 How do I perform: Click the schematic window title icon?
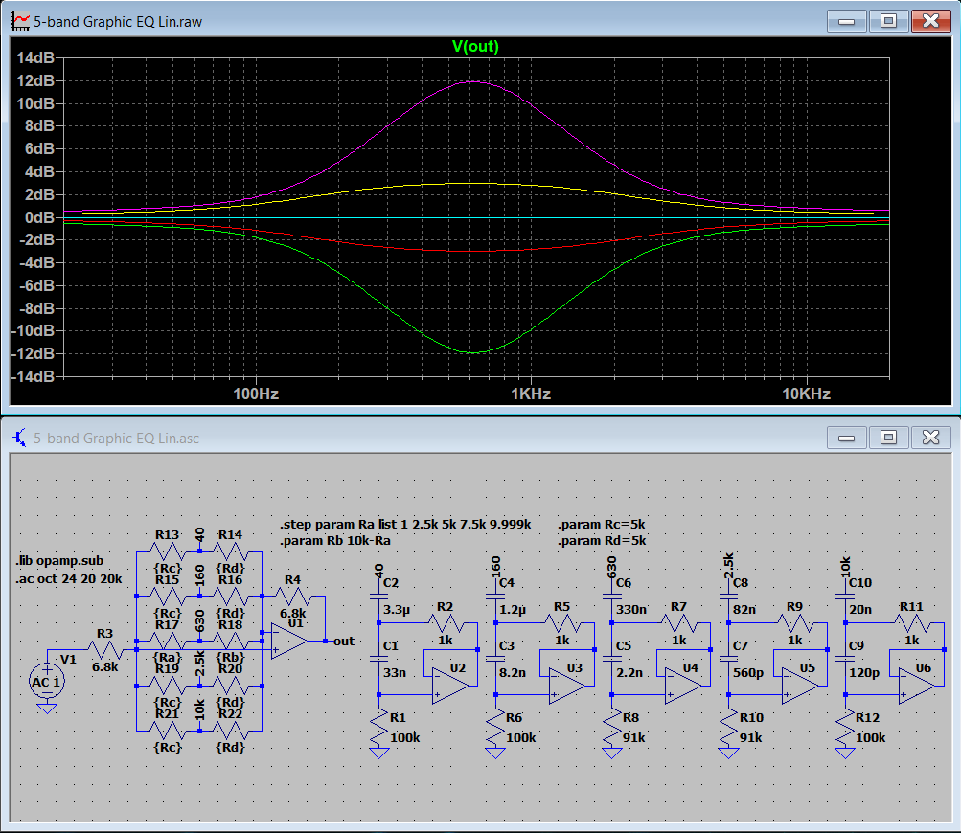(20, 438)
